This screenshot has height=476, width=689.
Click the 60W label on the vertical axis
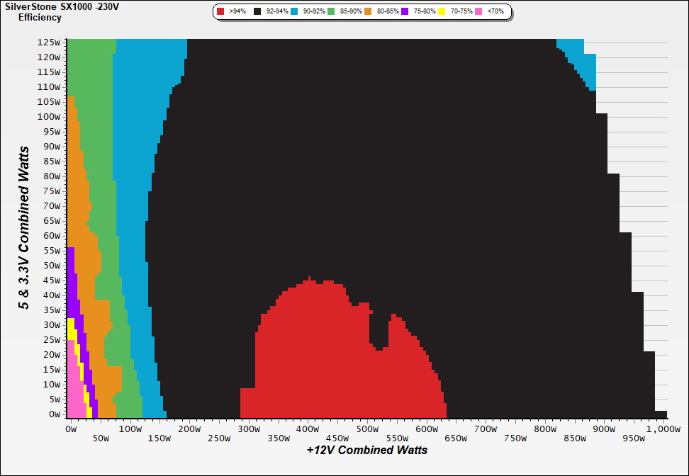52,235
